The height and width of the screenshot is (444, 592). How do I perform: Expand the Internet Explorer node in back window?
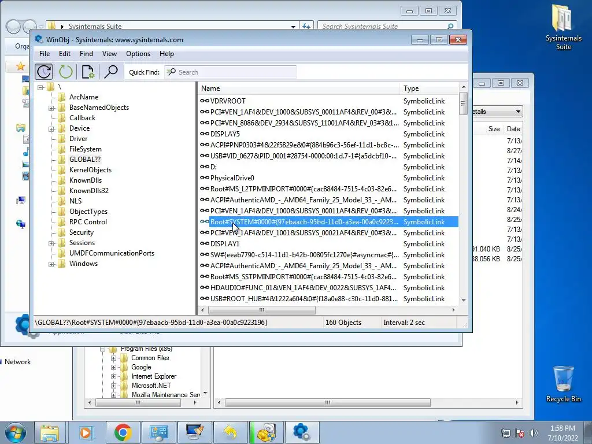(113, 376)
